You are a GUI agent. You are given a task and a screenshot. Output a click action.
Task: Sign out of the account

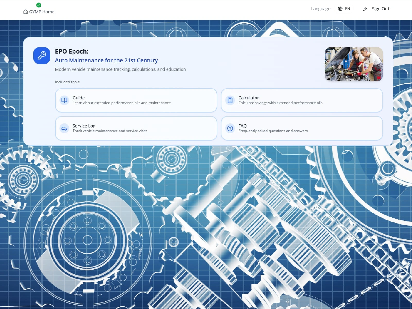tap(376, 9)
